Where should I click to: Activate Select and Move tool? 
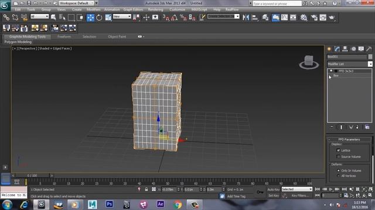click(x=90, y=17)
